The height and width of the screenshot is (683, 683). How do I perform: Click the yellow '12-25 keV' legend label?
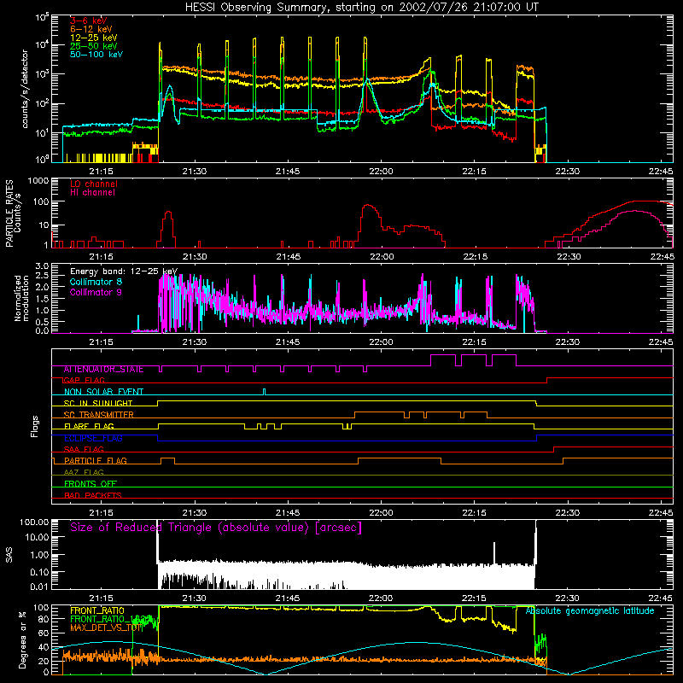coord(94,38)
